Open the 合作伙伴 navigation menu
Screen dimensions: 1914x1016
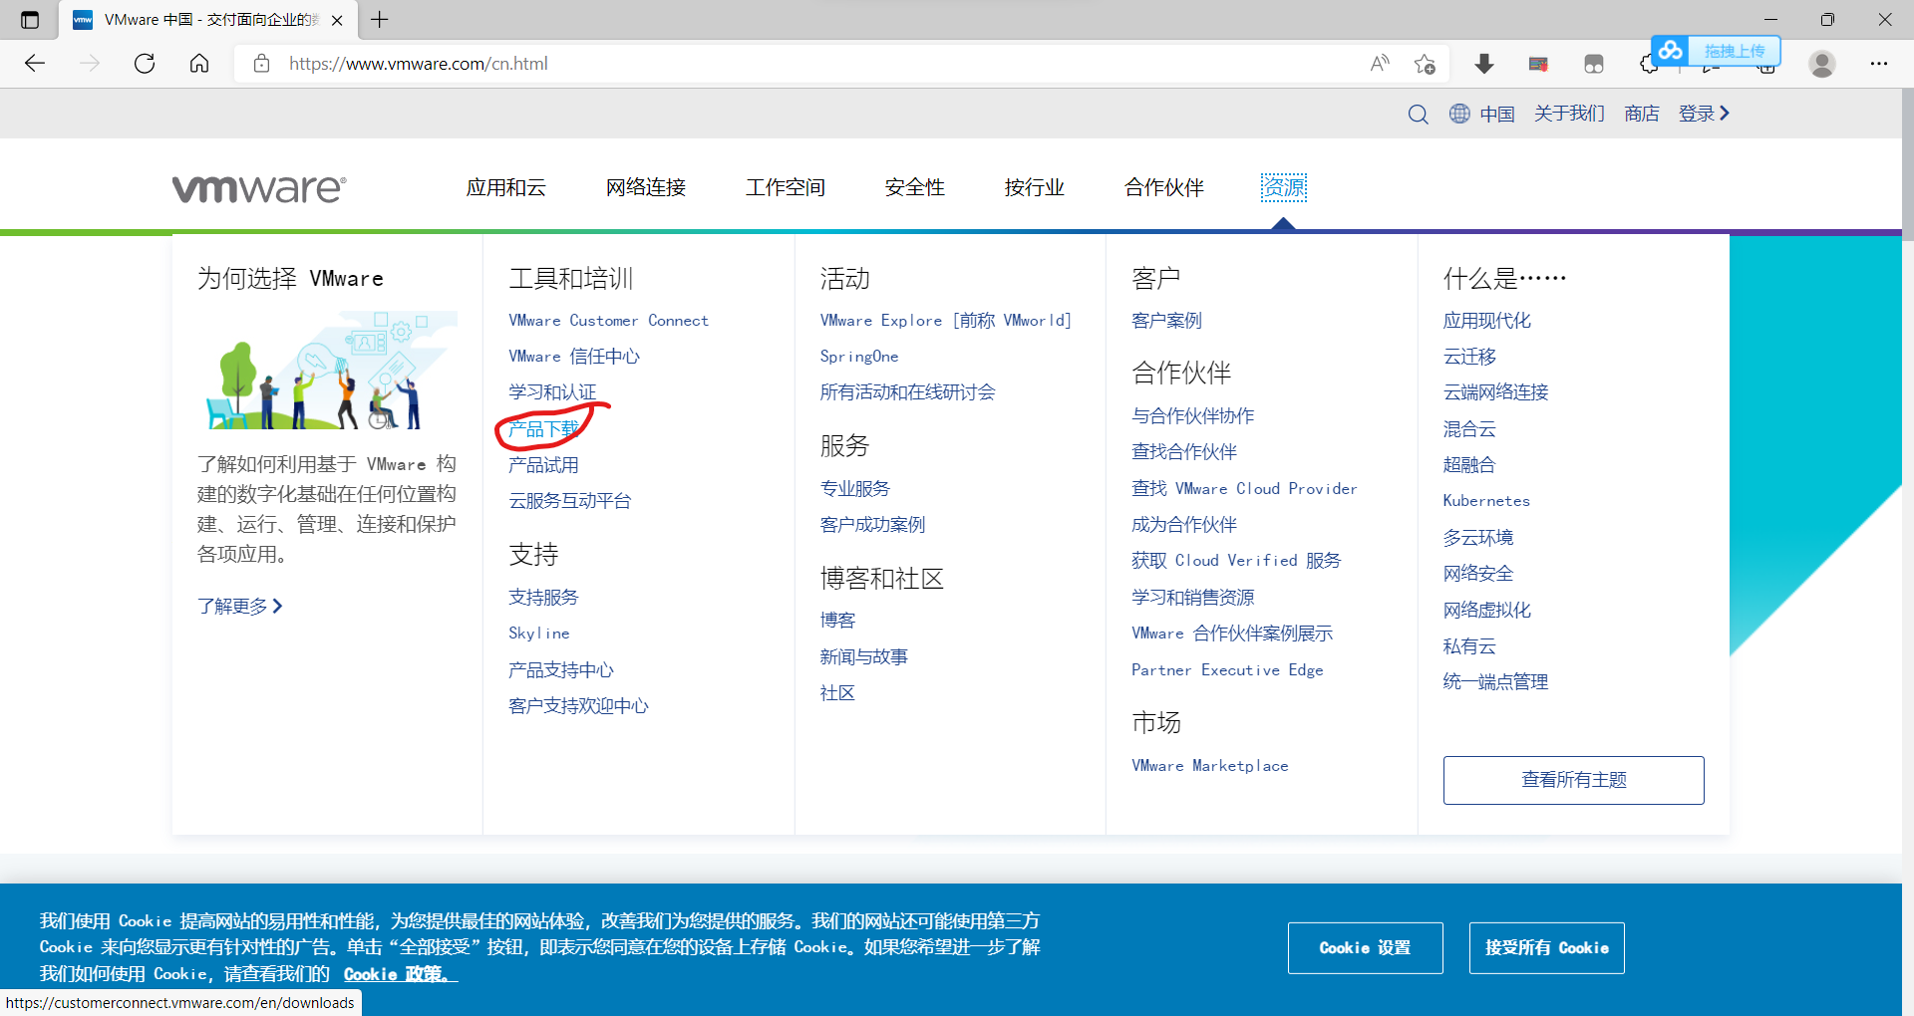[x=1164, y=187]
